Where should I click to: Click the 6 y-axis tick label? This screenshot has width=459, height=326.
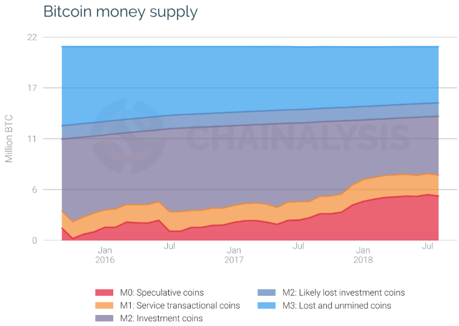click(x=34, y=190)
